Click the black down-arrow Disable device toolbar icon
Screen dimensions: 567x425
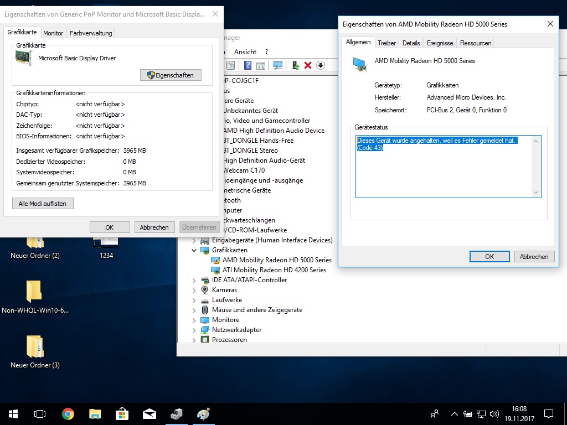tap(321, 65)
